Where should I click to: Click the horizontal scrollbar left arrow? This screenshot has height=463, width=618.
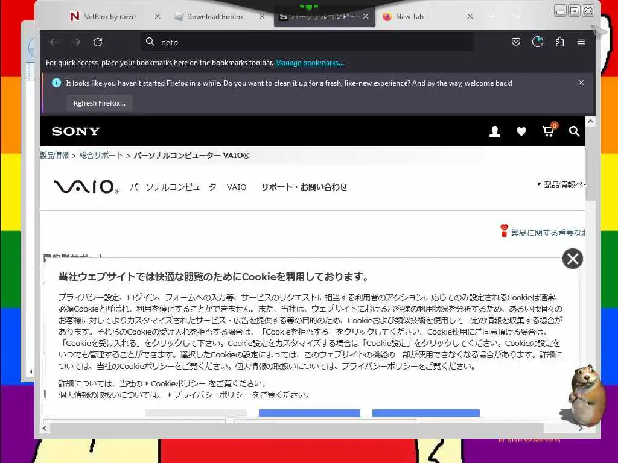point(45,429)
